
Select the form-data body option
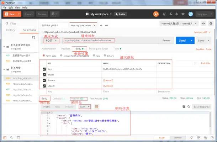pos(44,56)
